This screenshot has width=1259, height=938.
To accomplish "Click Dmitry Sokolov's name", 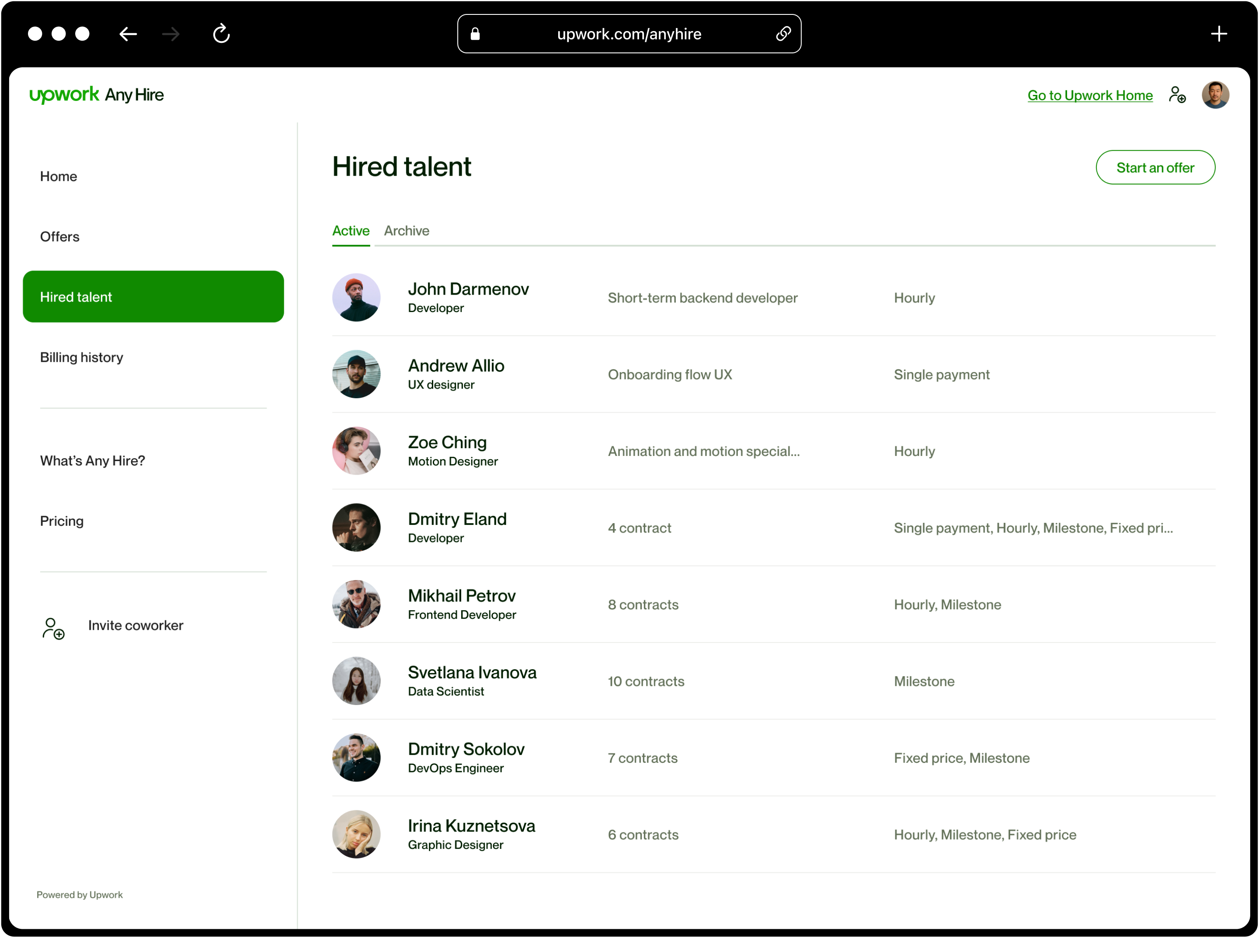I will click(466, 749).
